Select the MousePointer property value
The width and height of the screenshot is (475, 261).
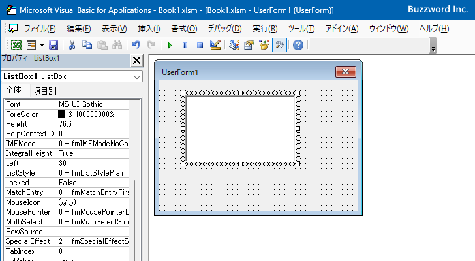point(93,212)
